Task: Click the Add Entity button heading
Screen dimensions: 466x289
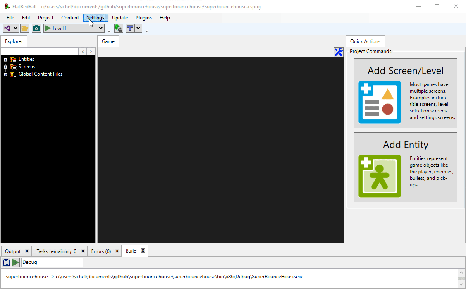Action: click(405, 145)
